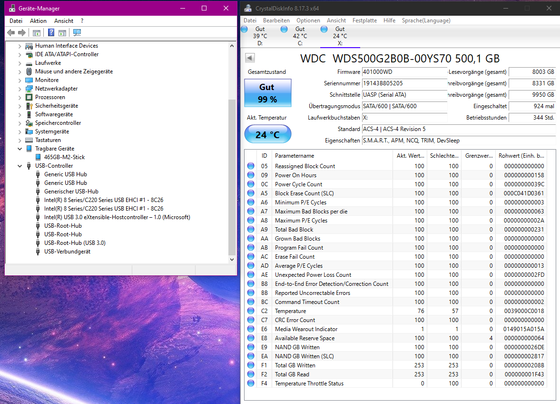
Task: Click the blue help icon in Geräte-Manager toolbar
Action: click(51, 33)
